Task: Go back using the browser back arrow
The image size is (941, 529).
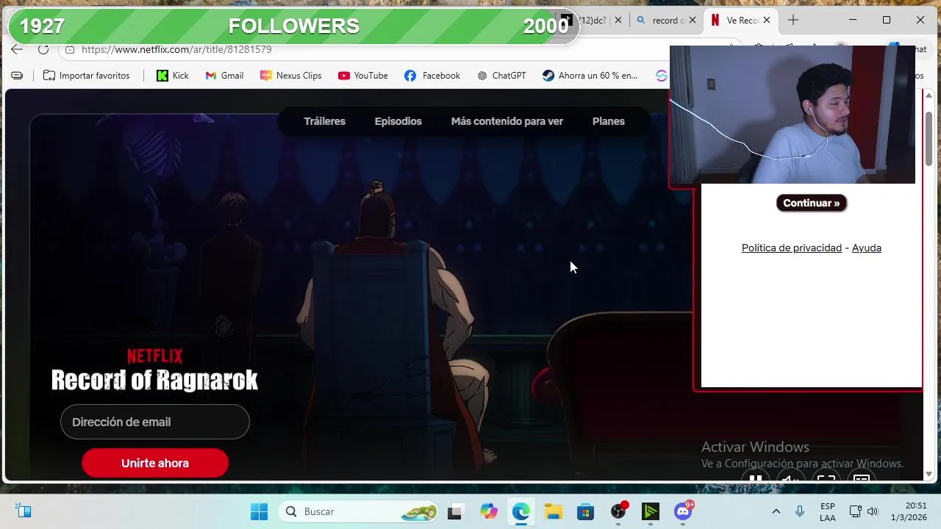Action: tap(17, 49)
